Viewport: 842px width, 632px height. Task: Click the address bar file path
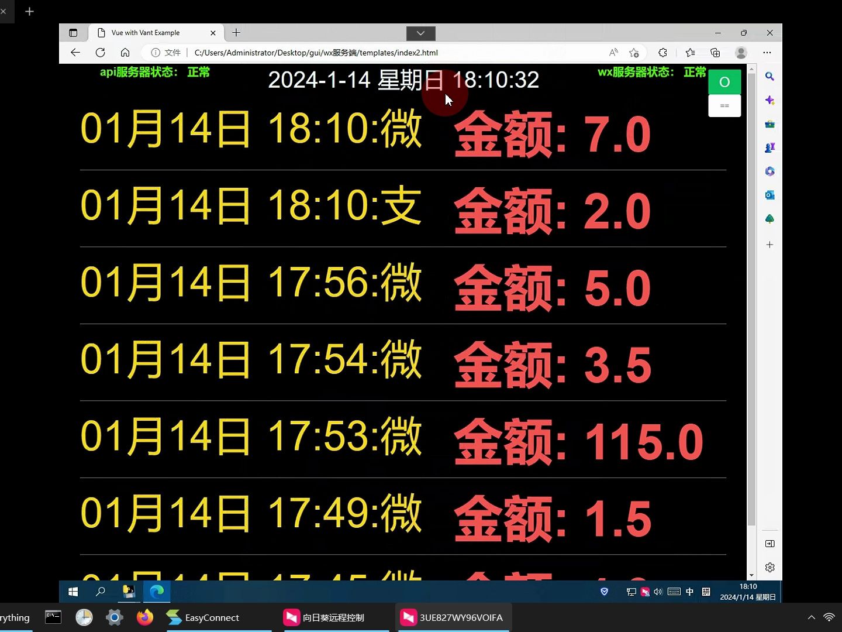(x=316, y=53)
